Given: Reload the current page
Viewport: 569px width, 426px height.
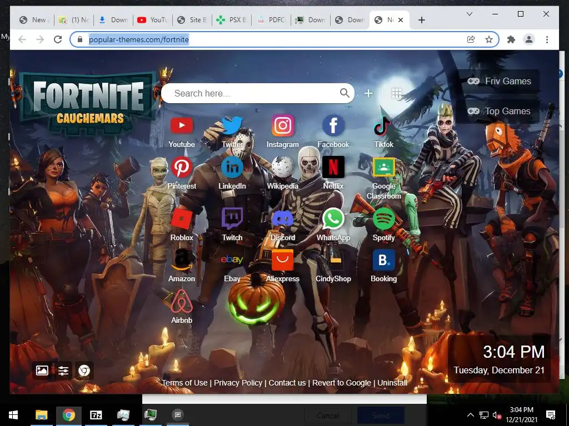Looking at the screenshot, I should [58, 39].
